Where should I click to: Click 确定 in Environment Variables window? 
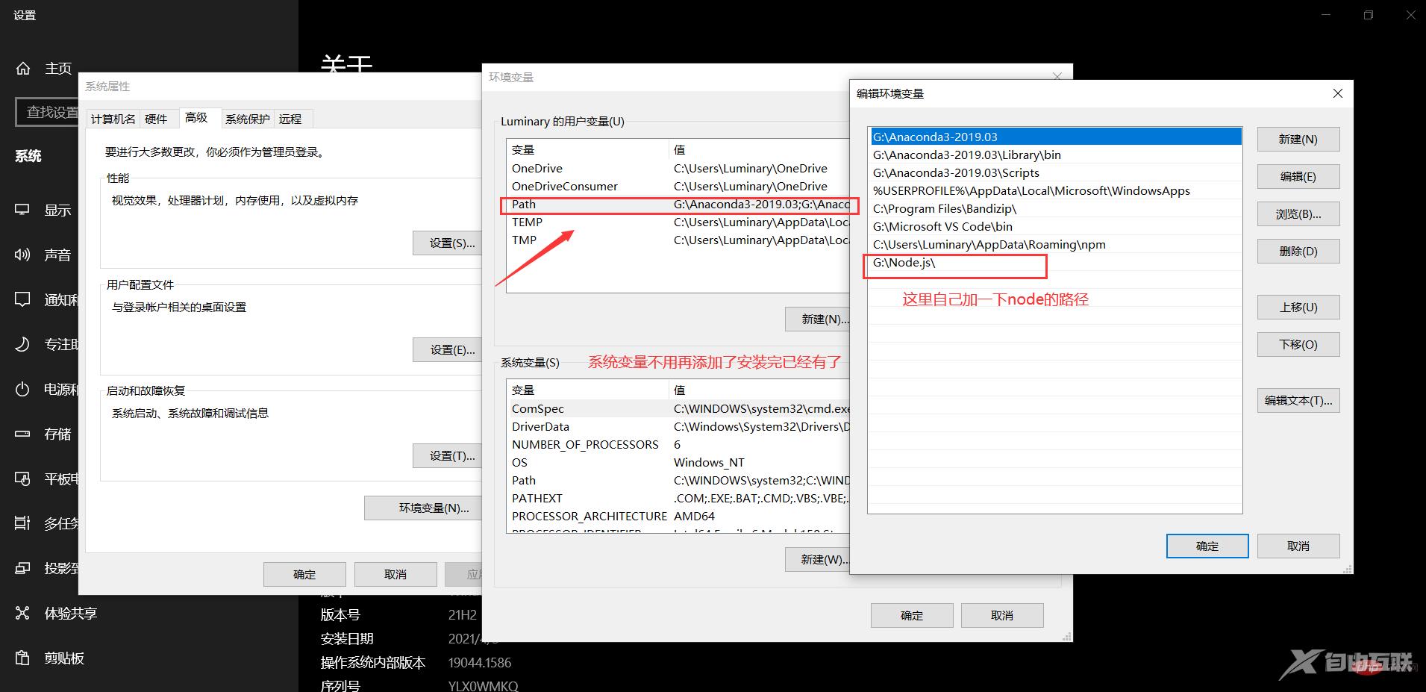pyautogui.click(x=912, y=615)
